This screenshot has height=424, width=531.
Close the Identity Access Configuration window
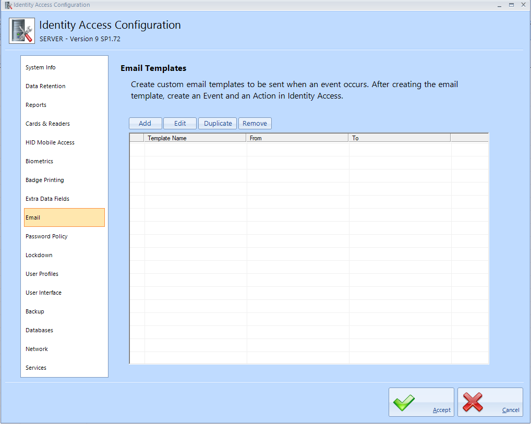[x=524, y=5]
